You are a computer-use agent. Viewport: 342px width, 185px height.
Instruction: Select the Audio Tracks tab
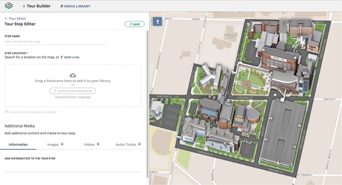click(x=126, y=144)
